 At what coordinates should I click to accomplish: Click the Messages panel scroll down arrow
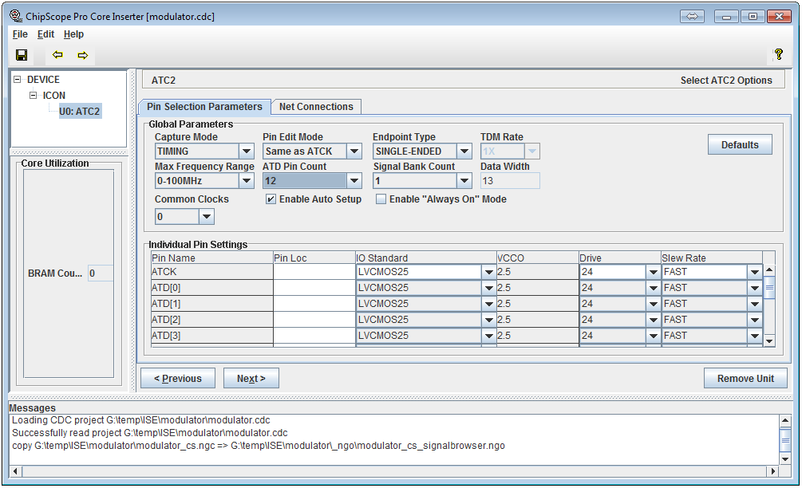point(785,458)
